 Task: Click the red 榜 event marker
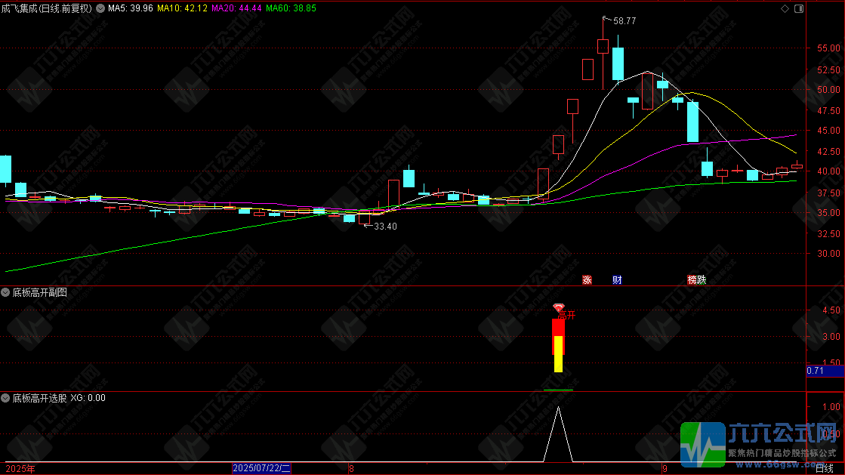(692, 280)
